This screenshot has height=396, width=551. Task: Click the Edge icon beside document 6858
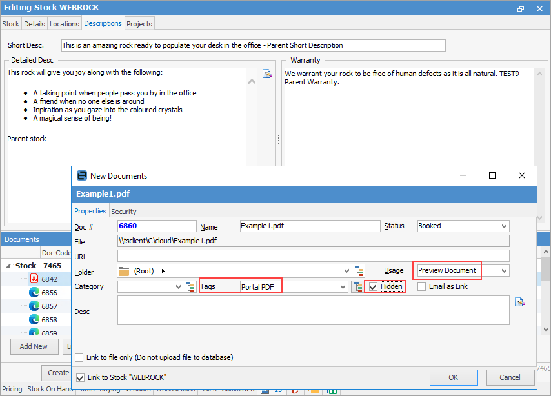tap(34, 319)
